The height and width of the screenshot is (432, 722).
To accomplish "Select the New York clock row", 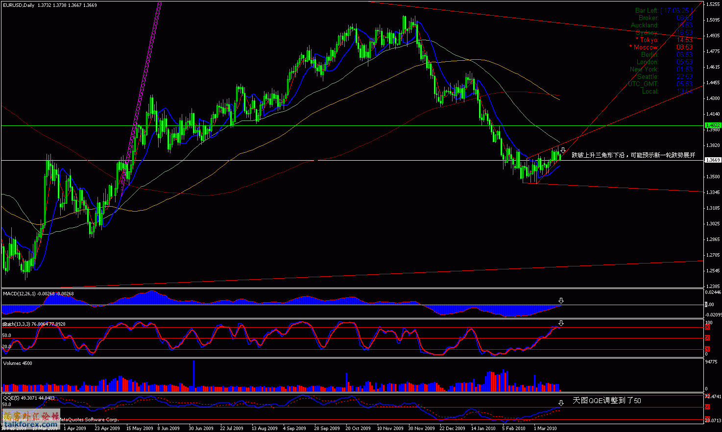I will coord(661,69).
